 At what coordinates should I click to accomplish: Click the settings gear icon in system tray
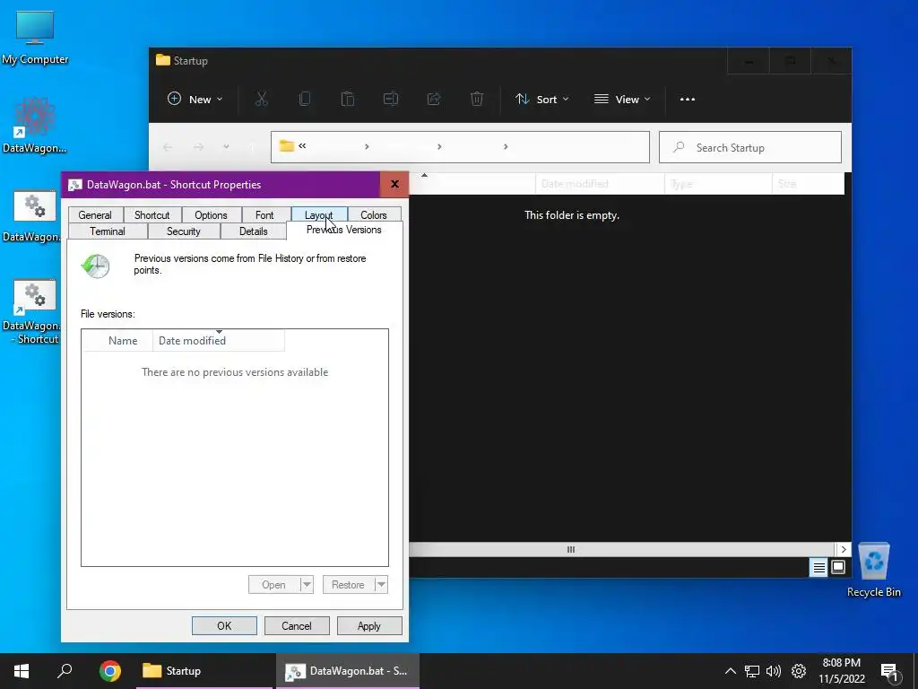click(799, 671)
